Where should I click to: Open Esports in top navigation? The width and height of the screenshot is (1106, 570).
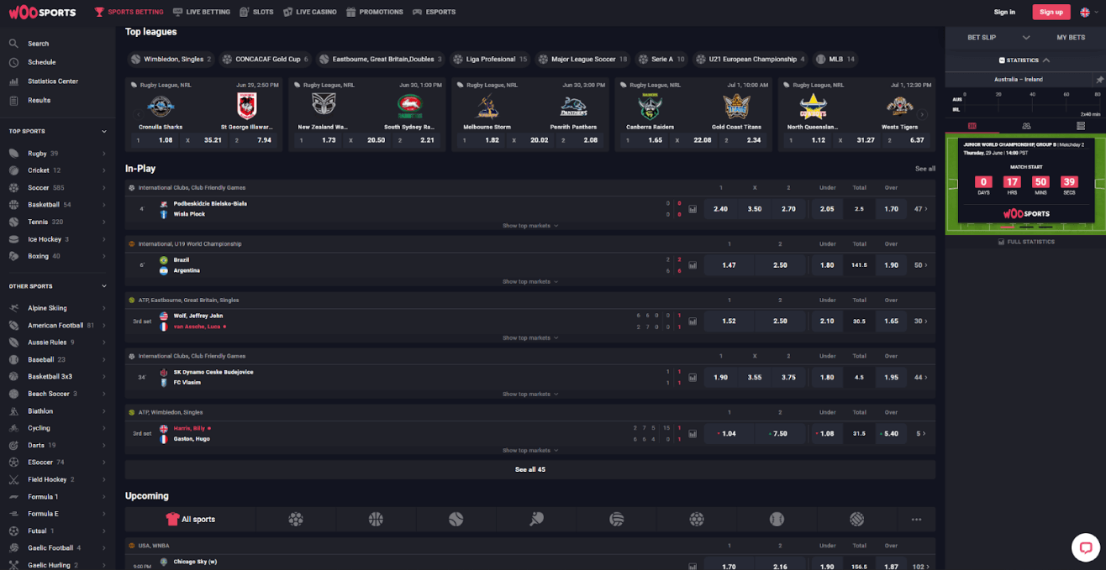click(434, 12)
